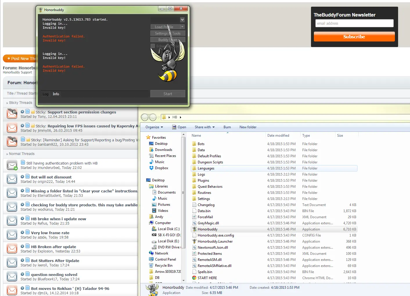Image resolution: width=410 pixels, height=296 pixels.
Task: Open the Bots folder icon
Action: coord(194,144)
